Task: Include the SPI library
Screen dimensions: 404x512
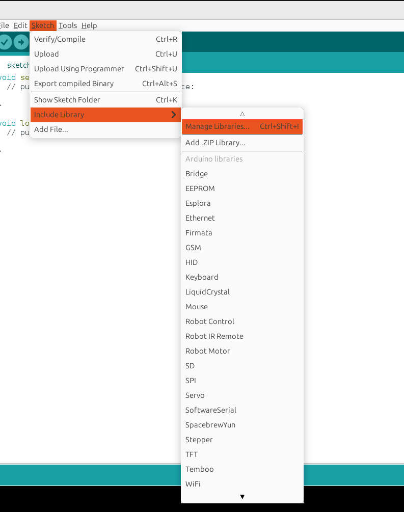Action: coord(242,381)
